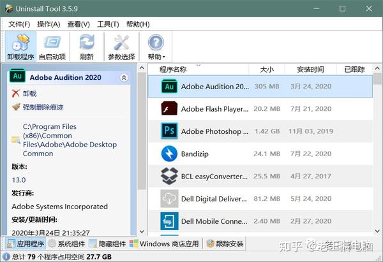Click the 20.2 MB size cell
This screenshot has width=383, height=262.
click(267, 108)
